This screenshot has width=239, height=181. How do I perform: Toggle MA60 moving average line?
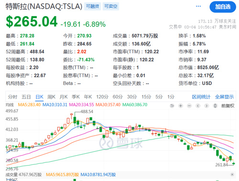pyautogui.click(x=135, y=105)
